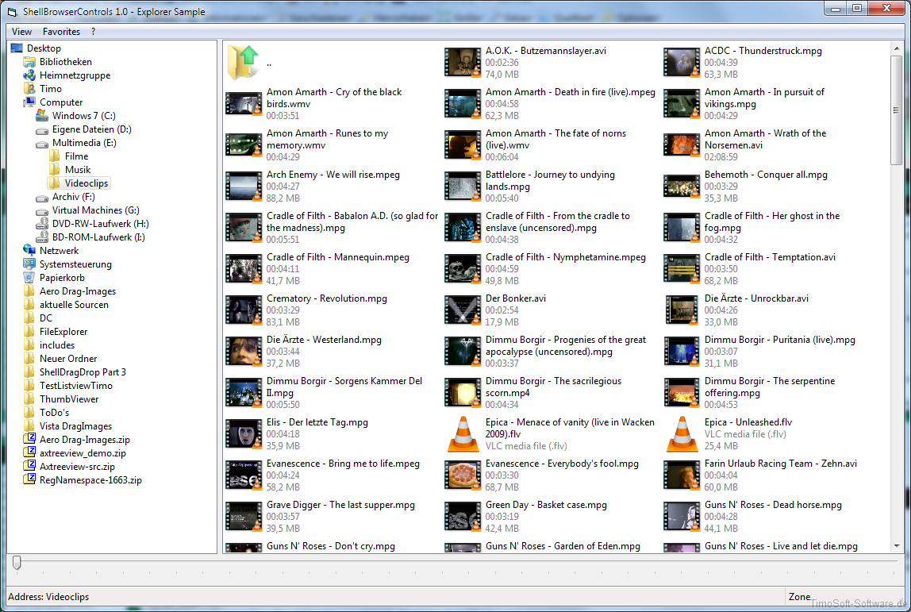Image resolution: width=911 pixels, height=612 pixels.
Task: Click the Heimnetzgruppe homegroup icon
Action: click(29, 75)
